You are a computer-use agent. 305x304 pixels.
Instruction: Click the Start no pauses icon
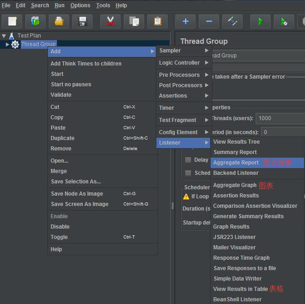point(284,21)
